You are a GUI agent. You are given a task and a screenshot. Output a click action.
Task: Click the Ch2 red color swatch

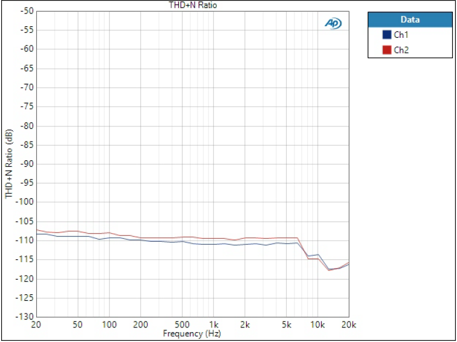[386, 50]
